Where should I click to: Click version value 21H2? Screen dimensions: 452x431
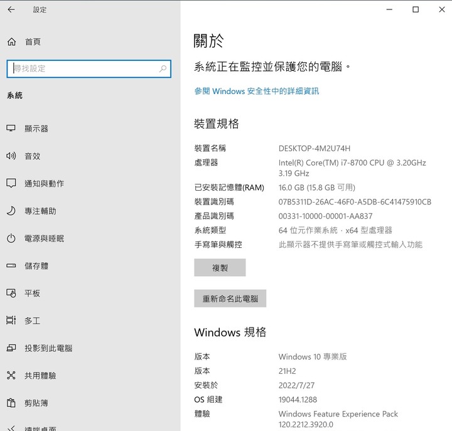[287, 371]
